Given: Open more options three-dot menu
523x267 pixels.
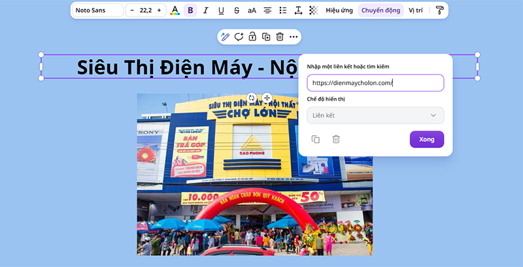Looking at the screenshot, I should coord(294,37).
